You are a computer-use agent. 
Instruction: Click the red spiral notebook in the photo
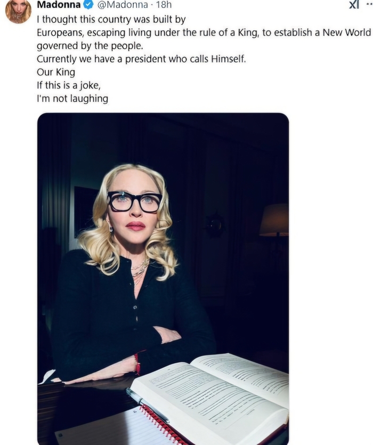point(119,427)
